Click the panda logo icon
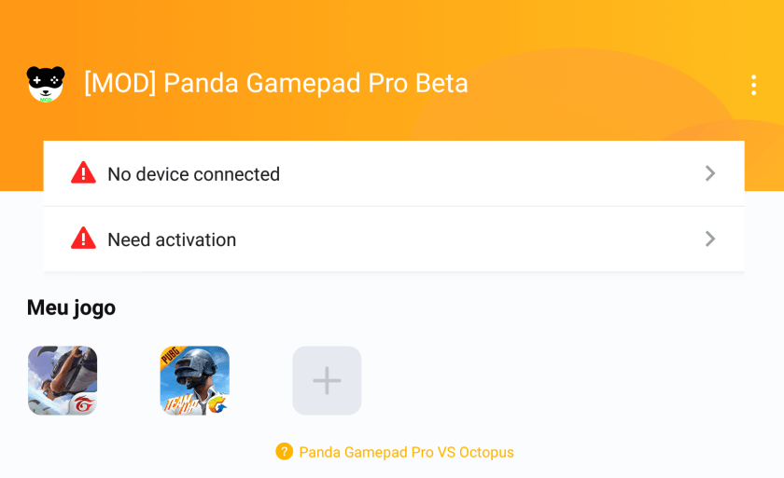The height and width of the screenshot is (478, 784). [x=46, y=83]
